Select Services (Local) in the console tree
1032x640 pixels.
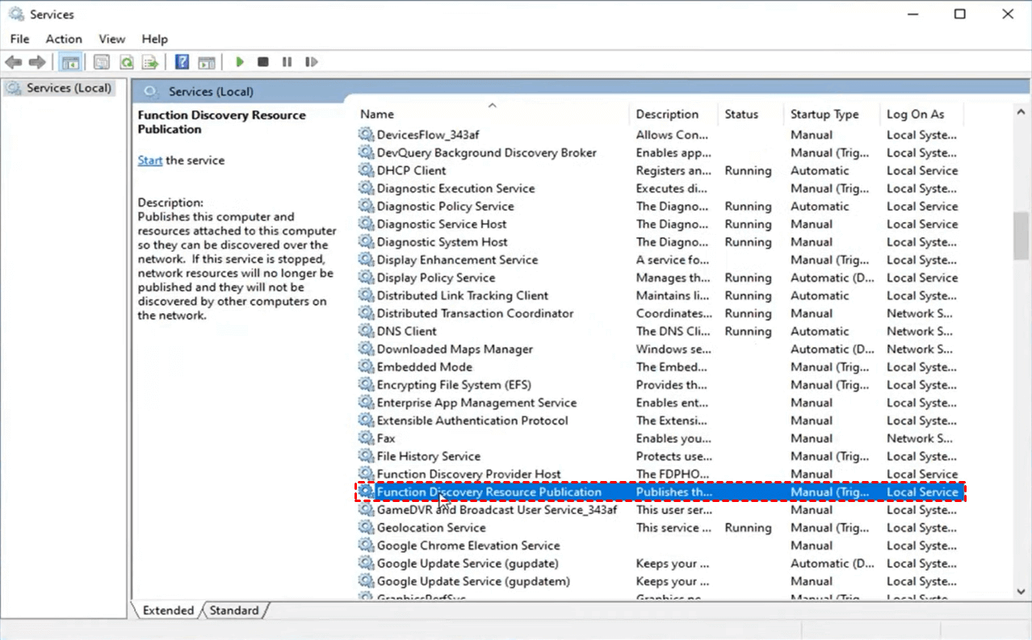click(x=69, y=88)
